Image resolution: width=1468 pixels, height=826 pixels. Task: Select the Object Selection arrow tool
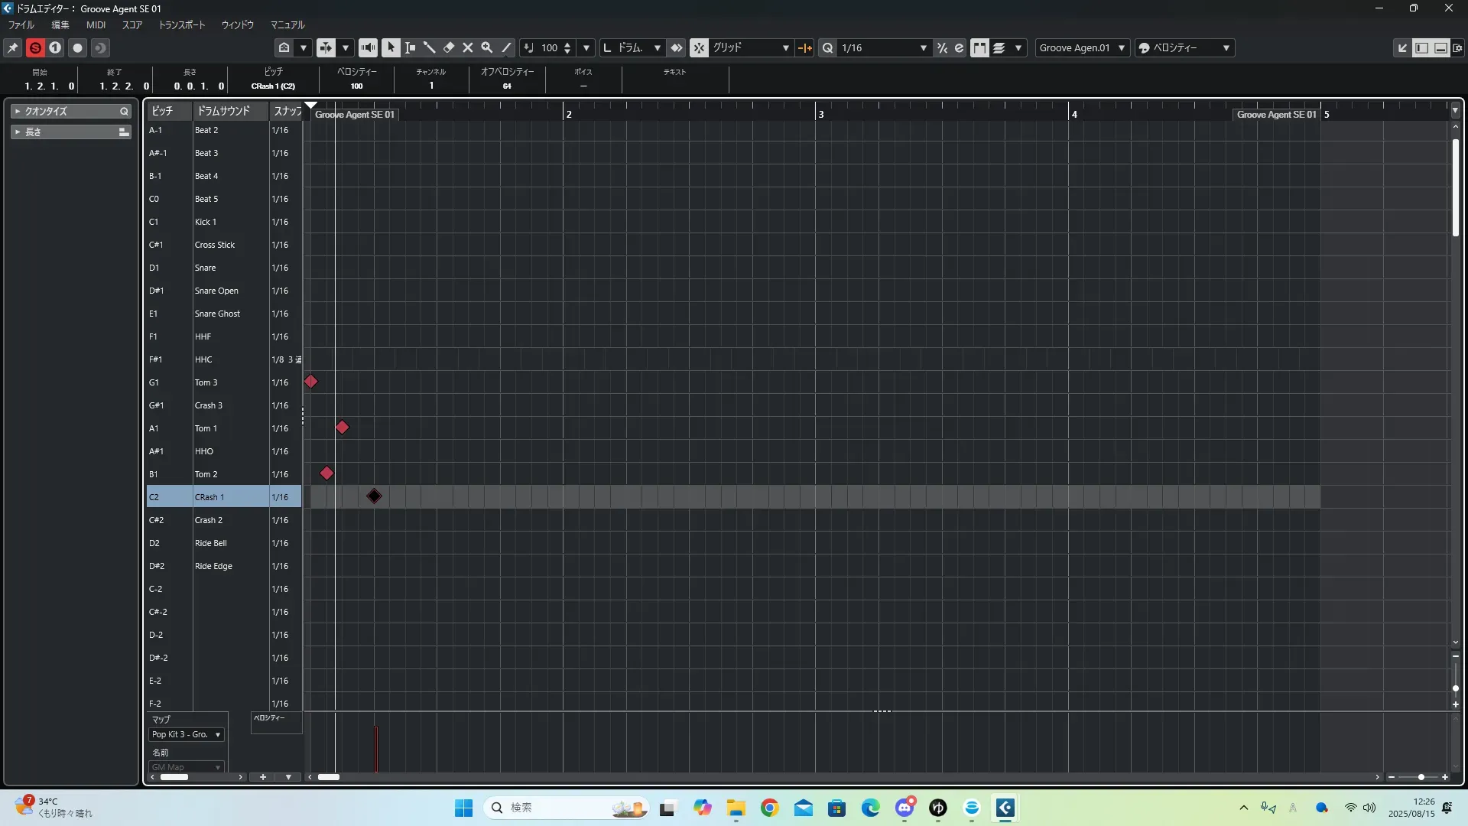click(391, 47)
